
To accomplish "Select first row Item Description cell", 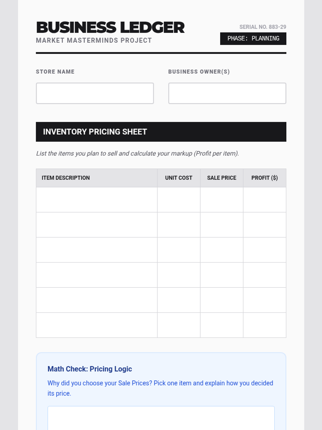I will 97,200.
